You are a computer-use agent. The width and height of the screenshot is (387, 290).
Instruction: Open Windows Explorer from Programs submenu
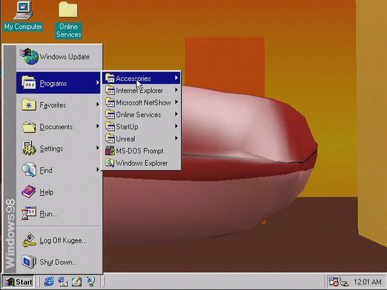(x=141, y=163)
